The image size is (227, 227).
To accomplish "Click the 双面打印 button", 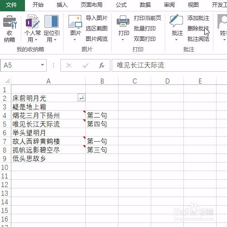I will pyautogui.click(x=145, y=39).
